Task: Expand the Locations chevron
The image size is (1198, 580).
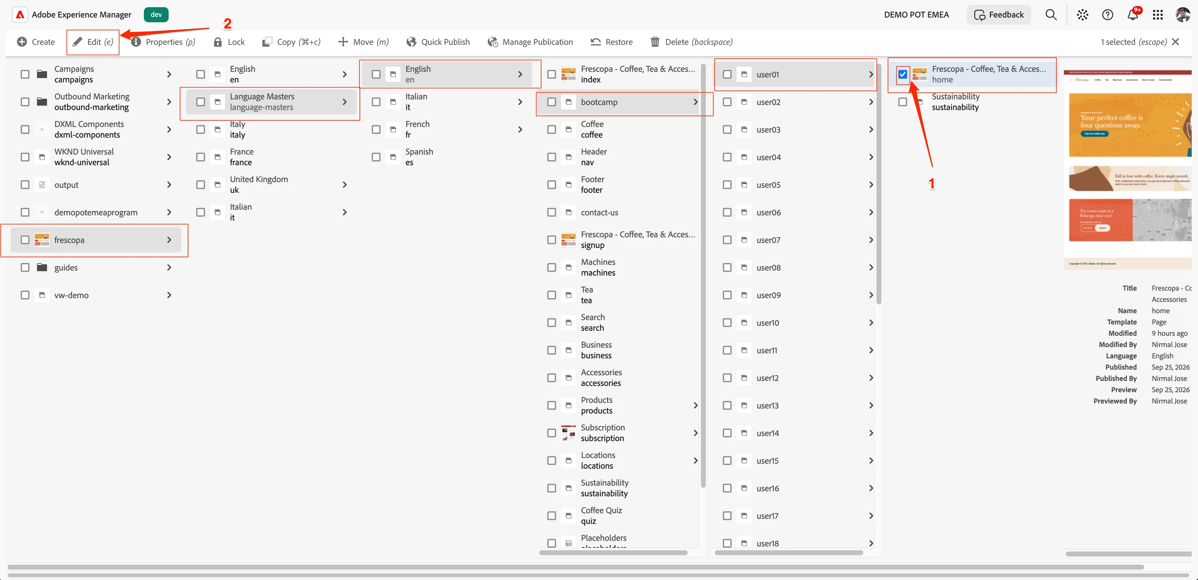Action: (x=695, y=461)
